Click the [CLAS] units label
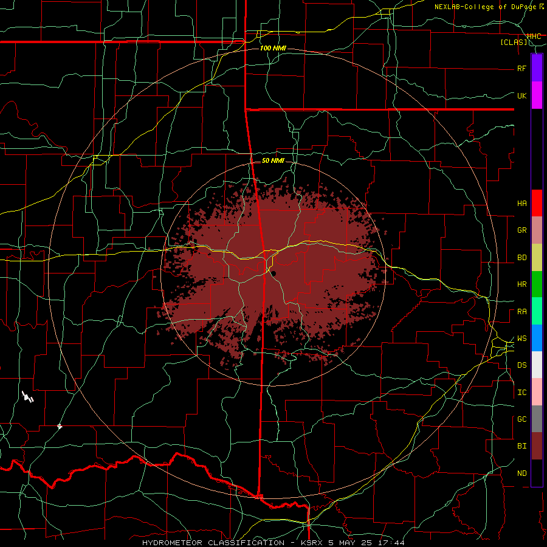The image size is (547, 547). pyautogui.click(x=514, y=43)
